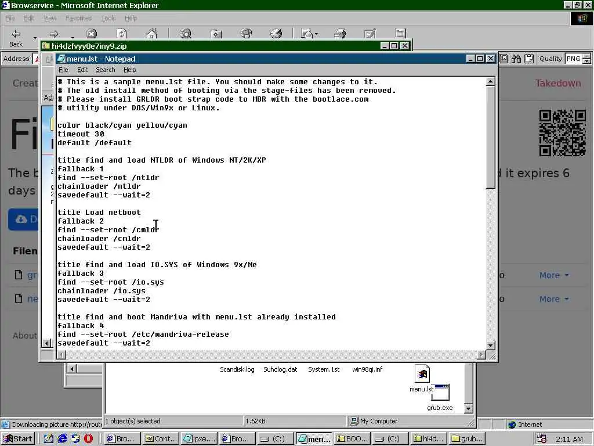594x446 pixels.
Task: Open Internet Explorer Favorites menu
Action: coord(78,18)
